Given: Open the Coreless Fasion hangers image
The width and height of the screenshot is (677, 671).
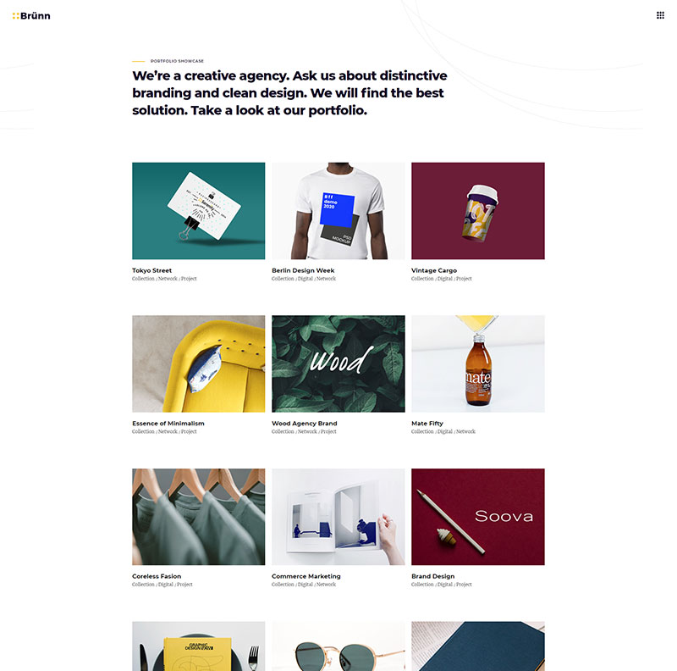Looking at the screenshot, I should [199, 517].
